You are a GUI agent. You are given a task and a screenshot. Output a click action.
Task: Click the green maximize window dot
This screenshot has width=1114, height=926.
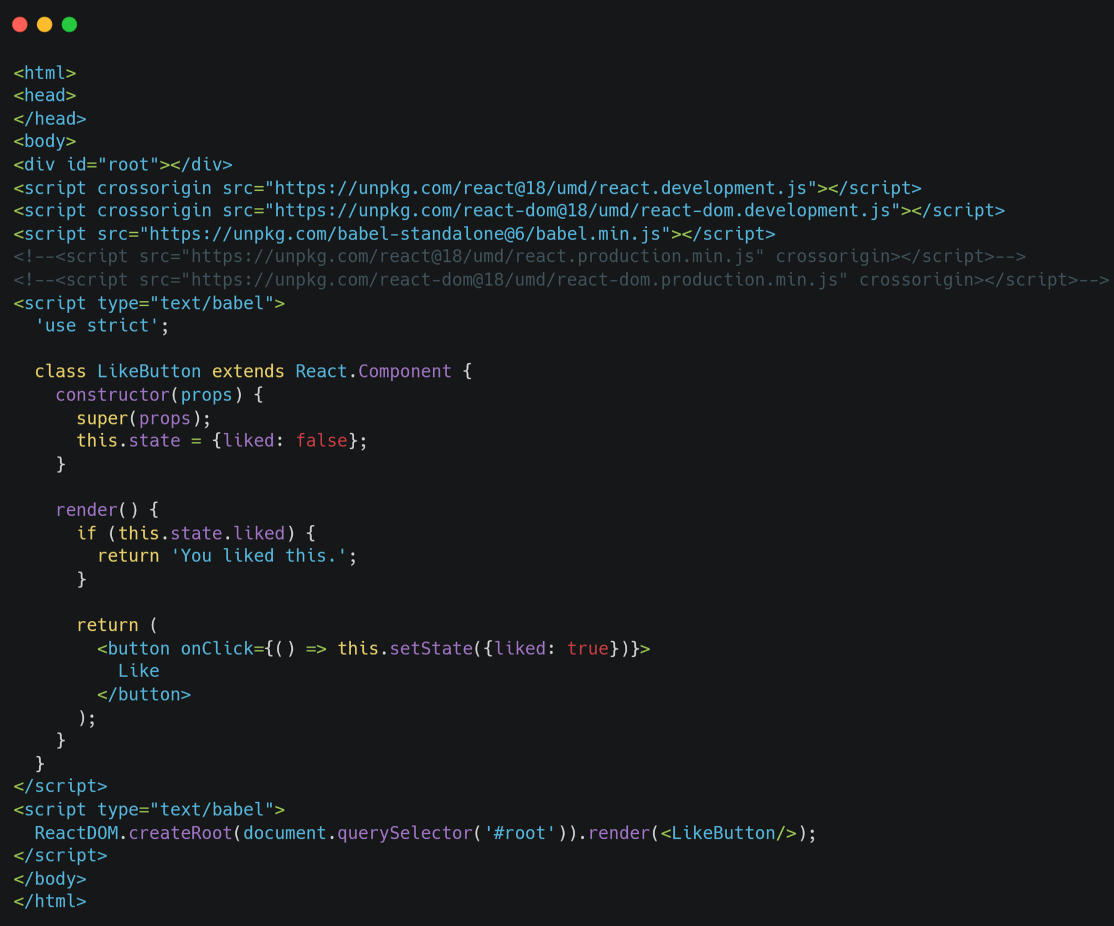69,24
